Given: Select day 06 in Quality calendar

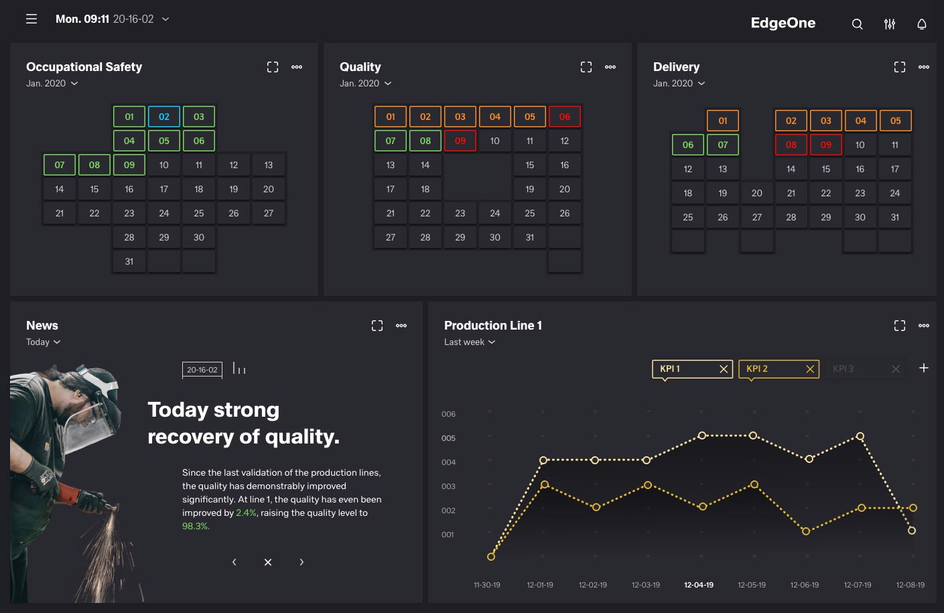Looking at the screenshot, I should 564,117.
